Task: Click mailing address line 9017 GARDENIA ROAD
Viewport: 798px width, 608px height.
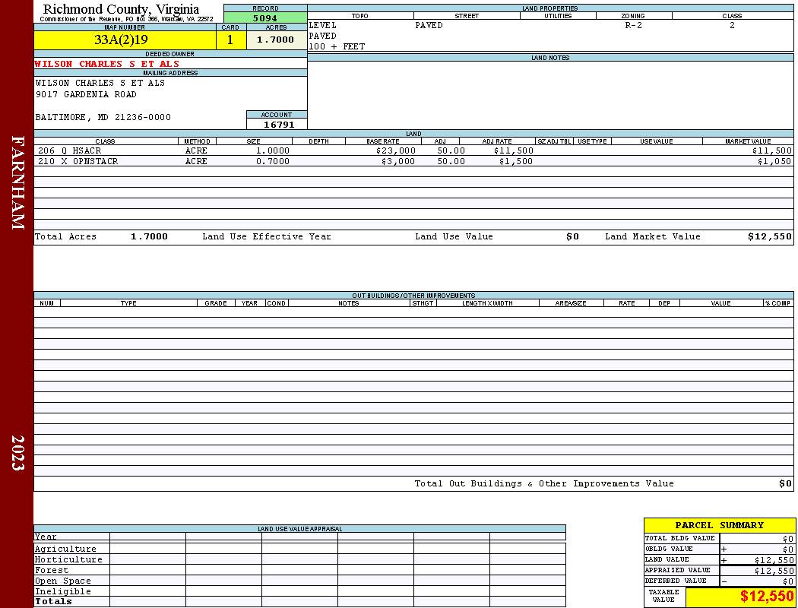Action: [86, 95]
